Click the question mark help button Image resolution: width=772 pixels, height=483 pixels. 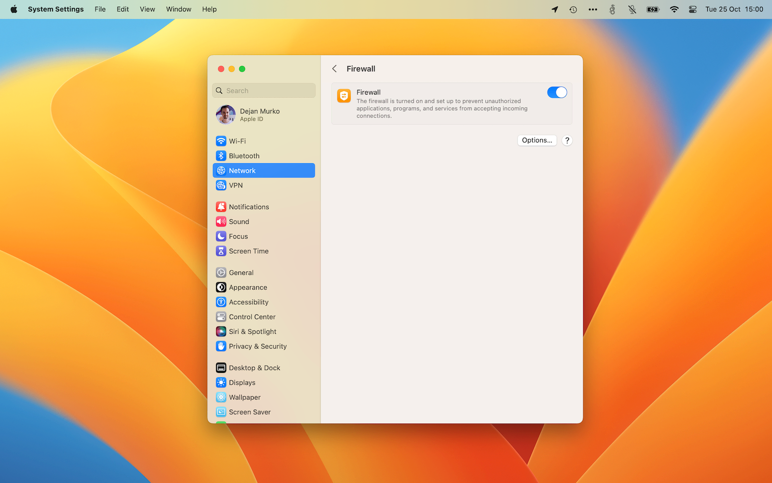(x=567, y=141)
